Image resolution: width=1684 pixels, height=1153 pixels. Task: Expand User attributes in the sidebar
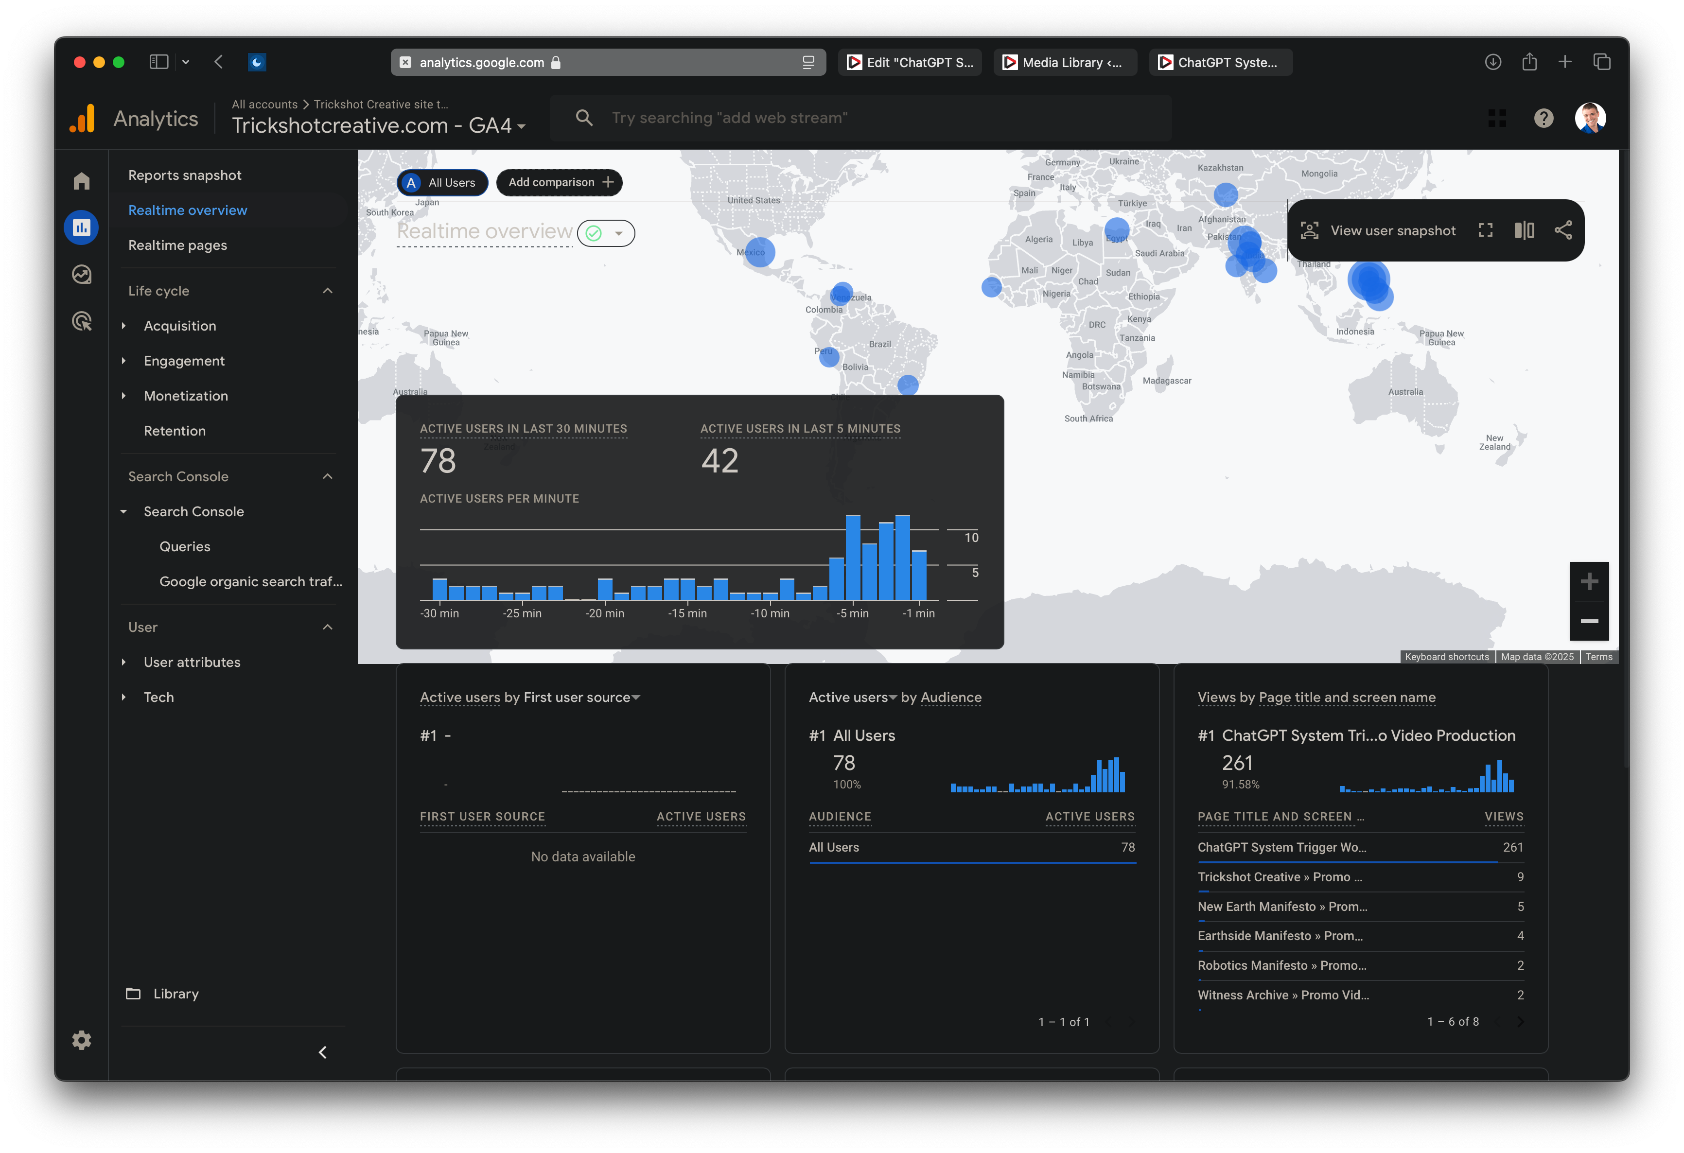[124, 663]
